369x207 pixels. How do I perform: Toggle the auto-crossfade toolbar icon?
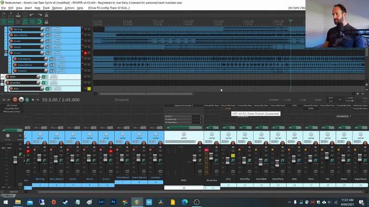pos(4,22)
